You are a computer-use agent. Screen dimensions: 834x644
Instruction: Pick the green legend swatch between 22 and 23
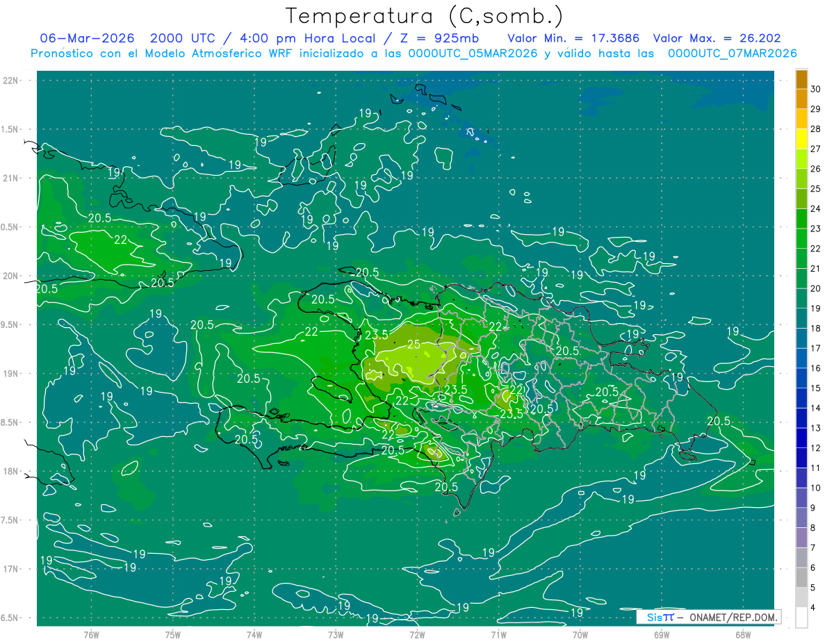pos(801,239)
